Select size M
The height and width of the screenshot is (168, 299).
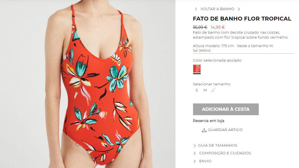click(x=205, y=90)
